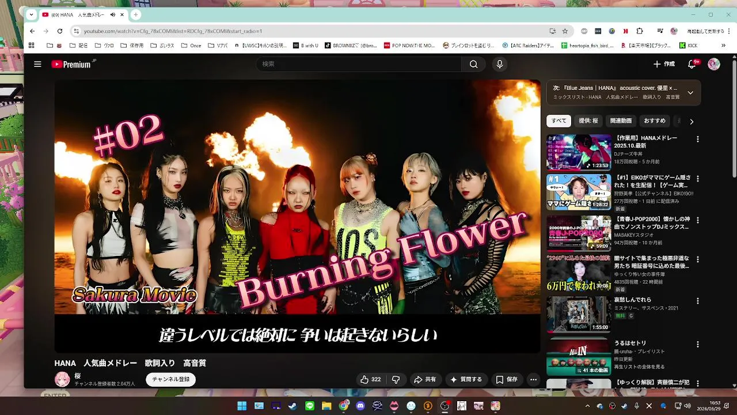The width and height of the screenshot is (737, 415).
Task: Click the 作成 create button
Action: tap(664, 64)
